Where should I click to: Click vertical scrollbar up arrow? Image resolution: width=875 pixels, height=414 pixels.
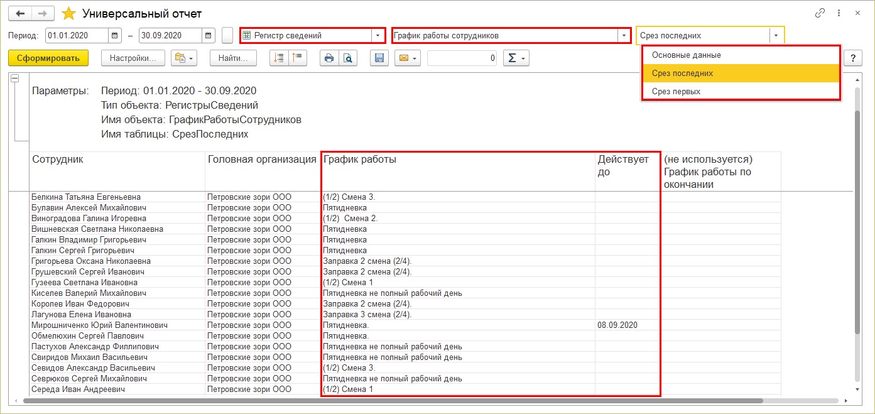(858, 79)
